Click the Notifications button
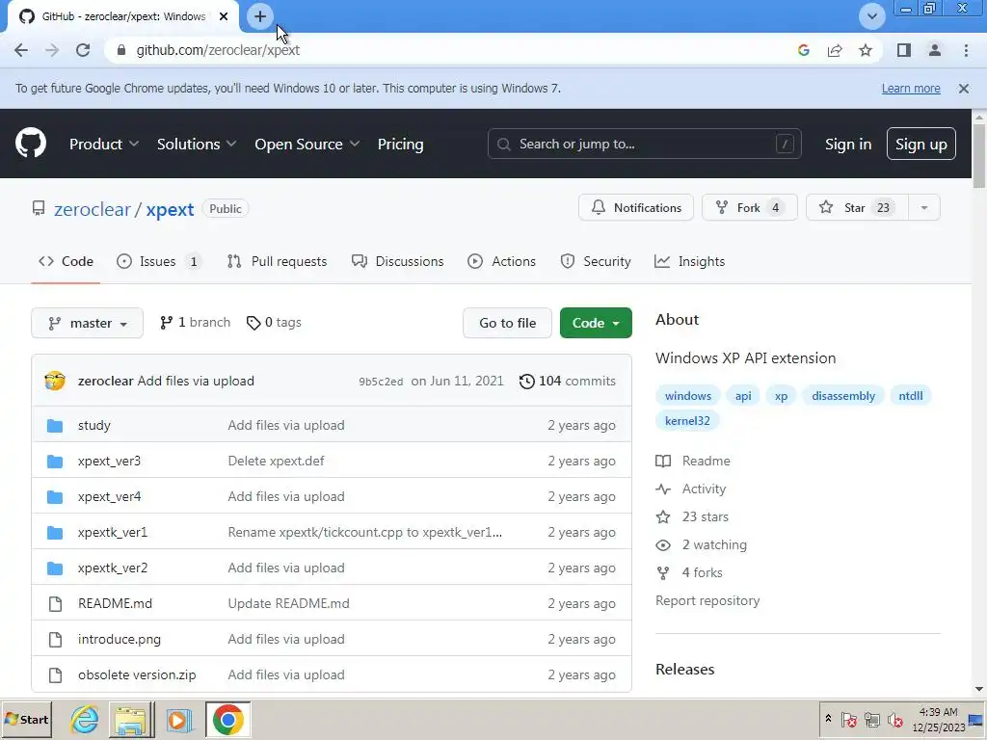Screen dimensions: 987x740 tap(636, 208)
